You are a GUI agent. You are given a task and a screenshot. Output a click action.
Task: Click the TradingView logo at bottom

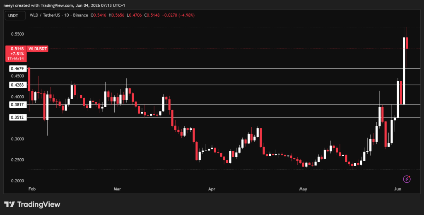click(32, 204)
